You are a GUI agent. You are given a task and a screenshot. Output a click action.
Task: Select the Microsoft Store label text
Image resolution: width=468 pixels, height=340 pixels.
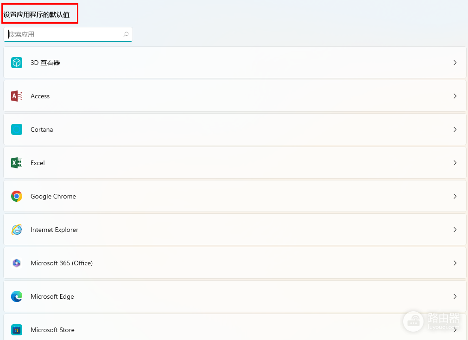(52, 330)
